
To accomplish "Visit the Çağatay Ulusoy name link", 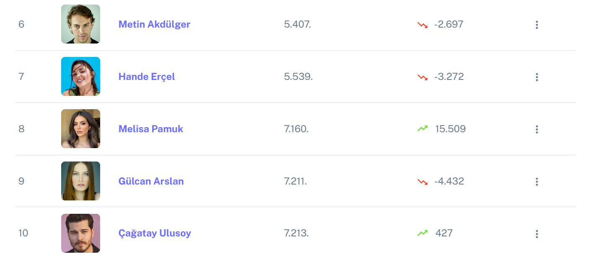I will coord(155,233).
